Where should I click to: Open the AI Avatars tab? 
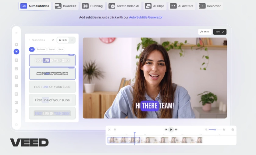coord(182,6)
